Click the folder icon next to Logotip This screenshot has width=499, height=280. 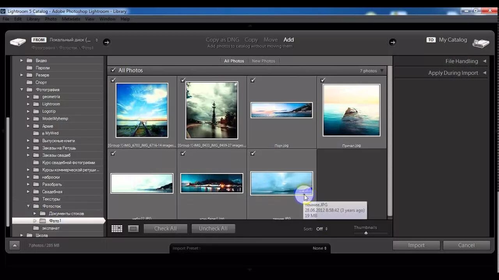[36, 112]
